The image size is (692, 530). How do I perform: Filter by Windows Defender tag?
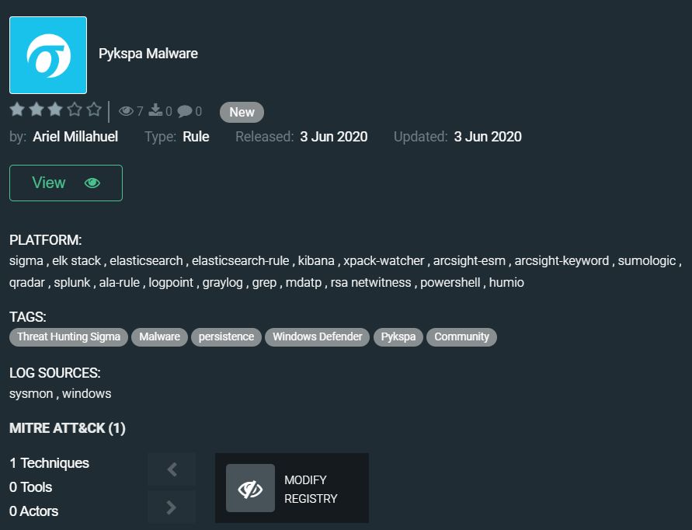pyautogui.click(x=318, y=337)
